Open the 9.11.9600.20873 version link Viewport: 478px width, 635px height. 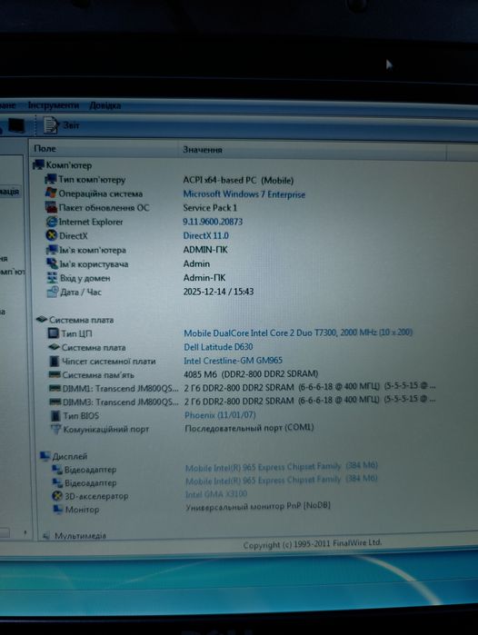(x=213, y=222)
